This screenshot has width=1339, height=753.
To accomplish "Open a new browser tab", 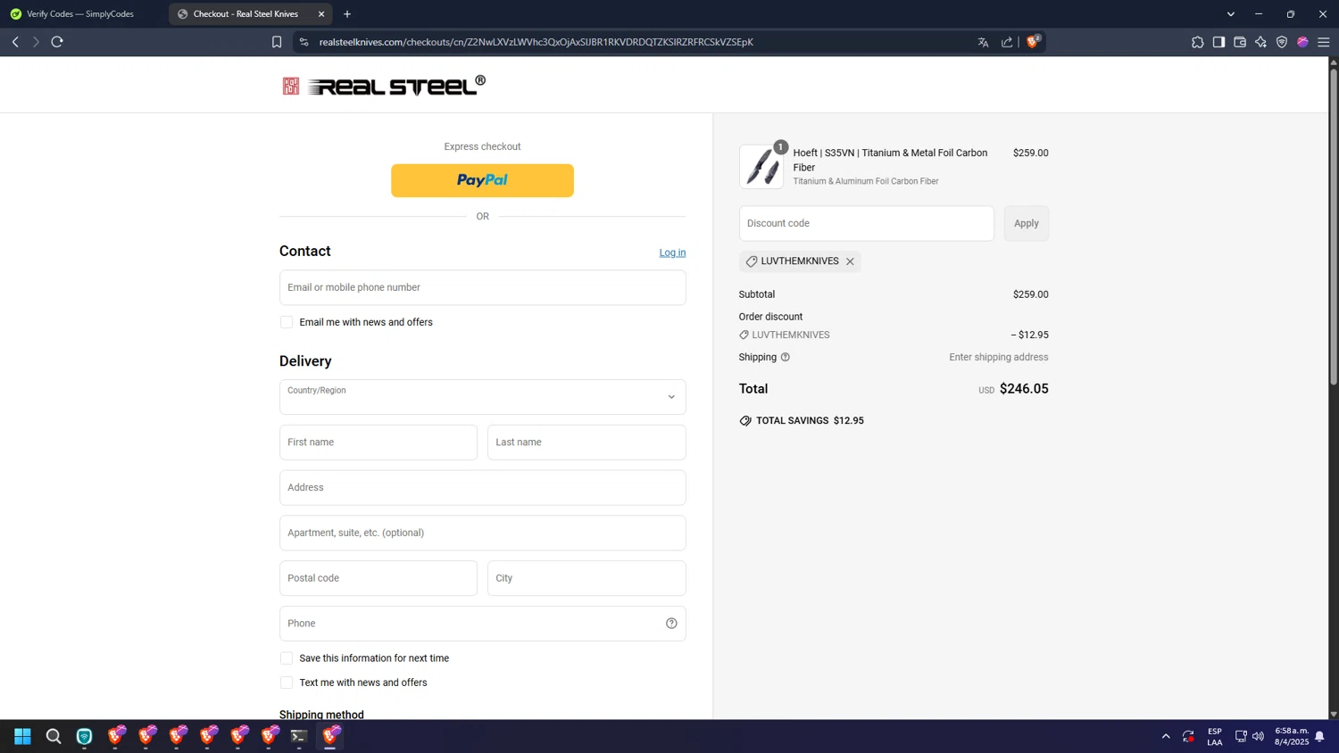I will (347, 14).
